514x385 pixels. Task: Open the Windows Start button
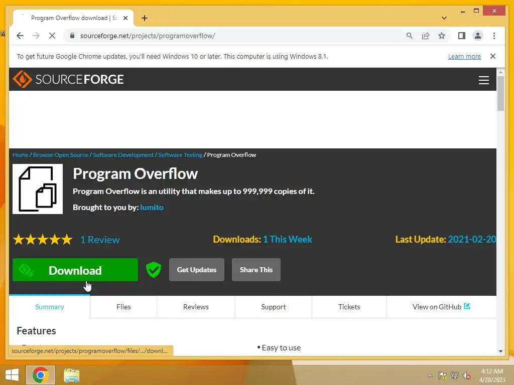coord(12,375)
